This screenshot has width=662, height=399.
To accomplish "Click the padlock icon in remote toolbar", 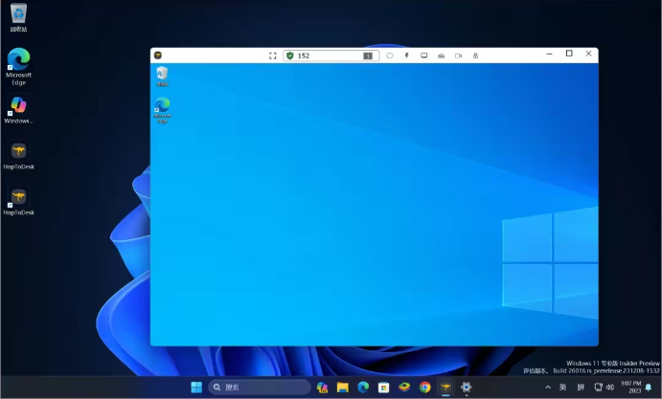I will (x=475, y=55).
